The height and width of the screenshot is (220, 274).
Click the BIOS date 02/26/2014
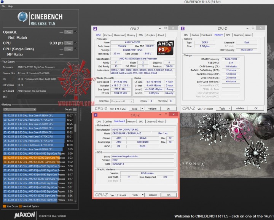click(143, 164)
